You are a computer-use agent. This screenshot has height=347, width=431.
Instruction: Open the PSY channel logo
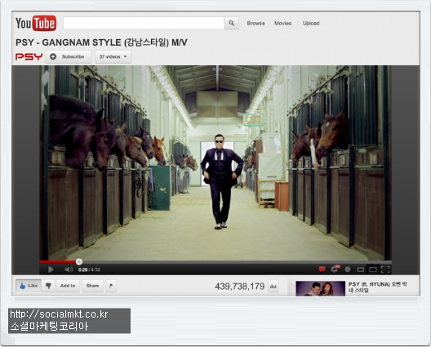coord(29,56)
